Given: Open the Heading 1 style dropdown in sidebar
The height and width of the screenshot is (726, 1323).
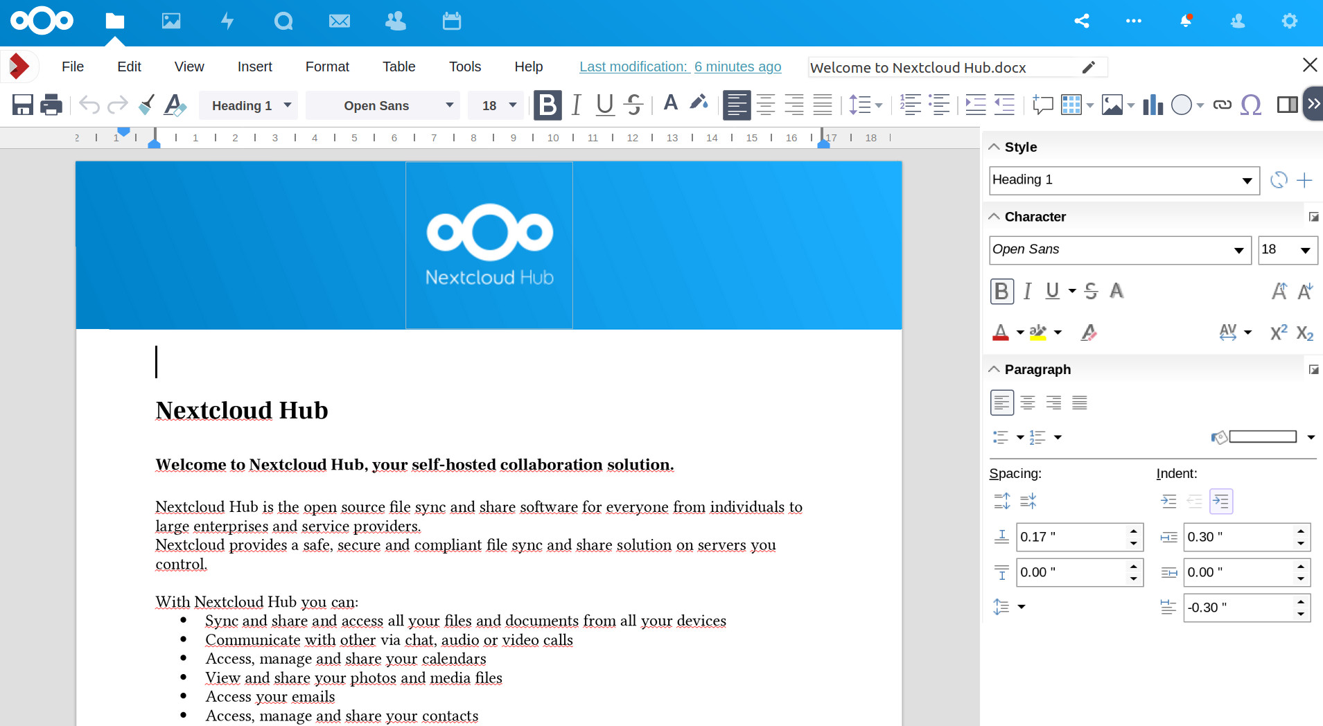Looking at the screenshot, I should click(x=1247, y=180).
